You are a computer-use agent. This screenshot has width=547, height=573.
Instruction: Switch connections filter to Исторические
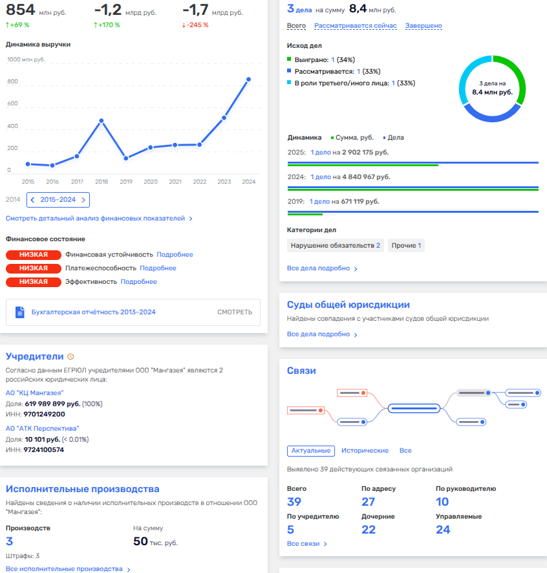click(365, 451)
